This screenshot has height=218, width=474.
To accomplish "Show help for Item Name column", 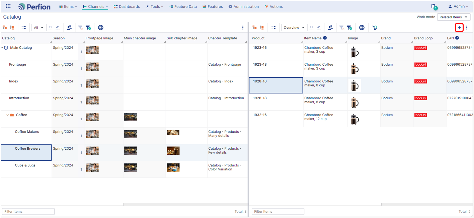I will 325,38.
